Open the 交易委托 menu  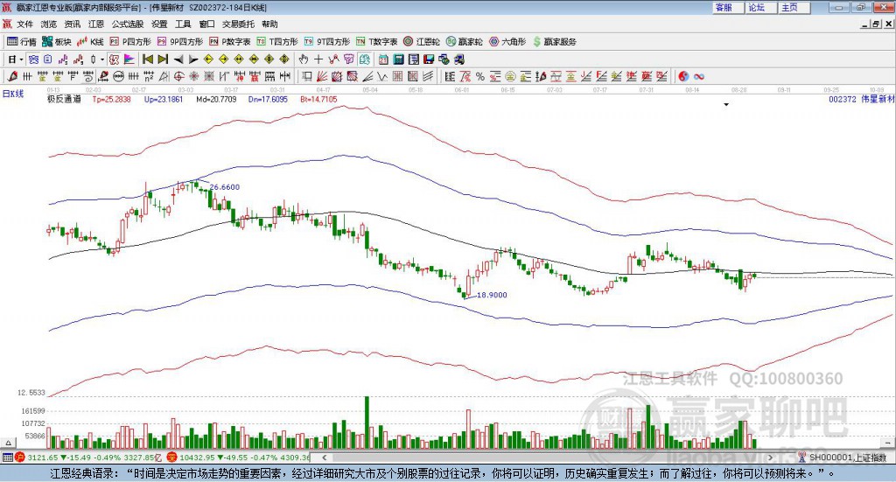pos(238,24)
